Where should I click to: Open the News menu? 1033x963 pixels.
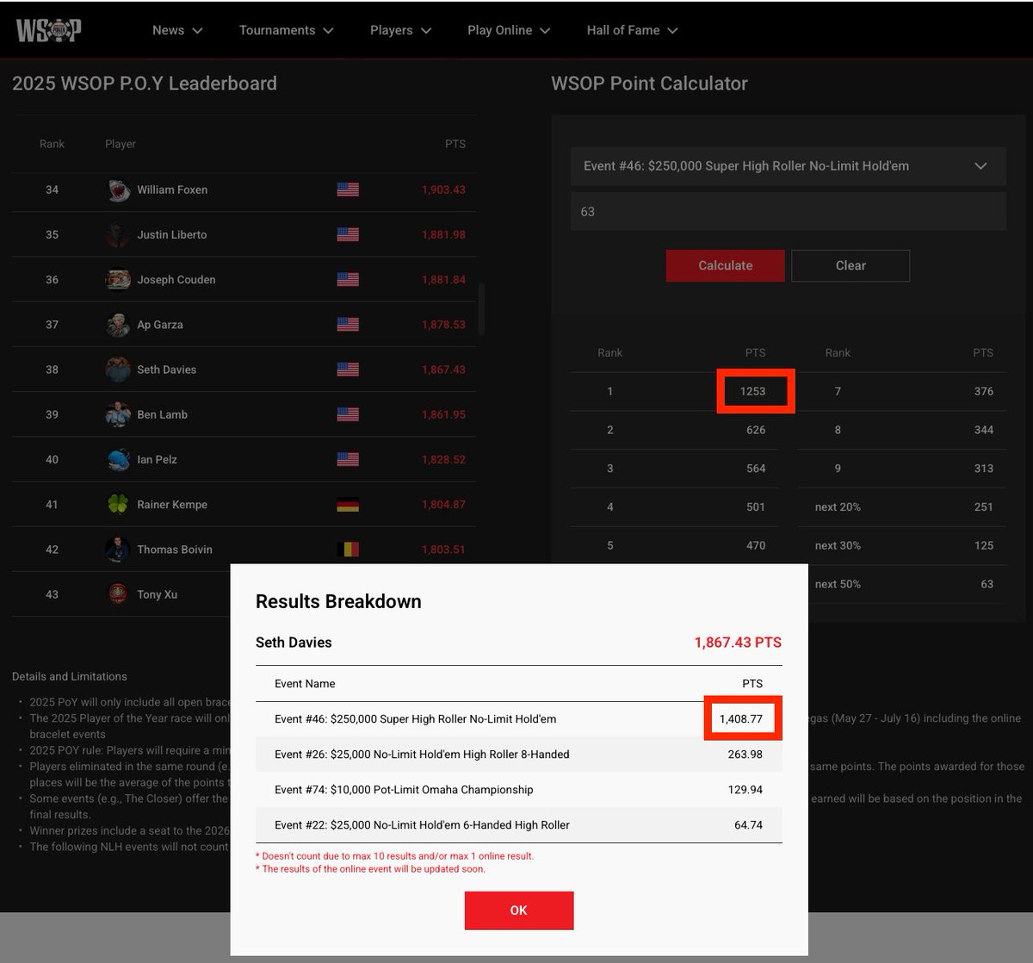click(x=177, y=30)
